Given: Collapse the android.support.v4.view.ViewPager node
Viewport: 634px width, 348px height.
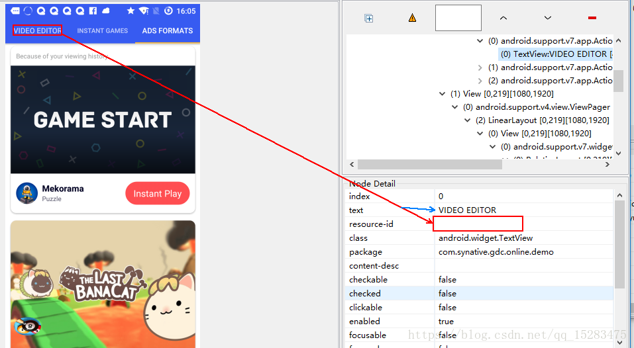Looking at the screenshot, I should [455, 107].
